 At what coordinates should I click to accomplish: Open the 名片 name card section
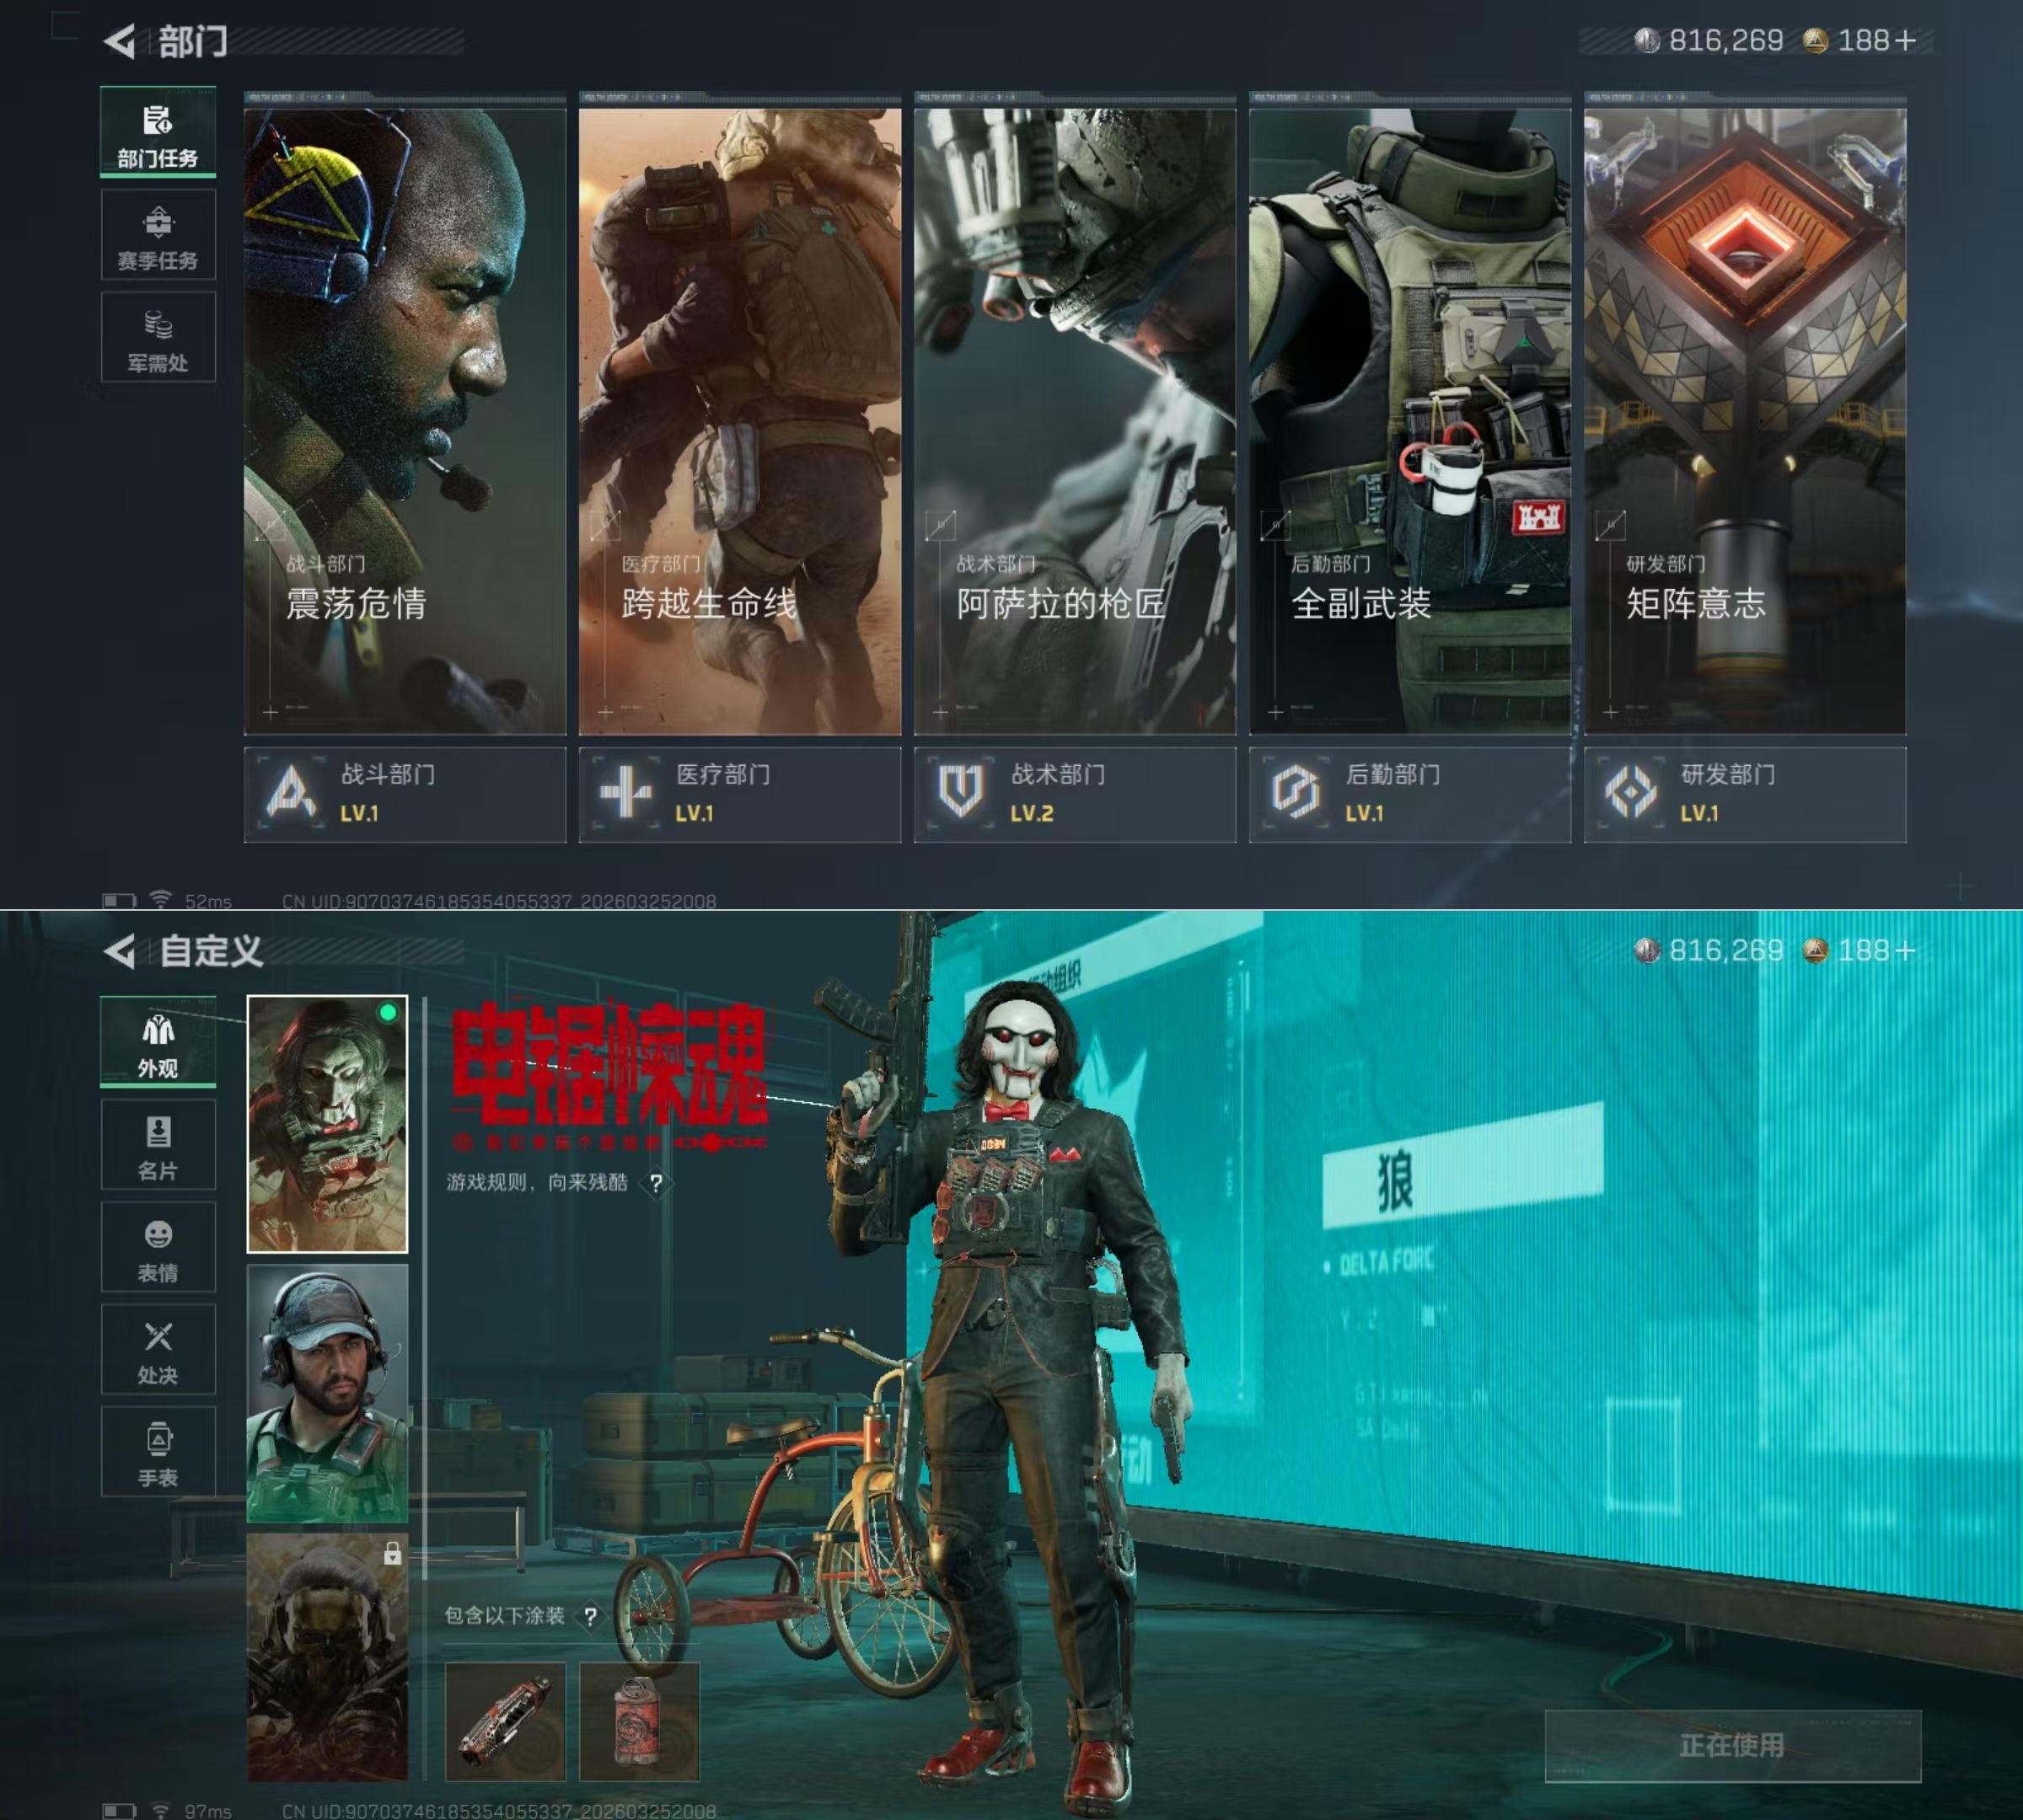point(158,1146)
